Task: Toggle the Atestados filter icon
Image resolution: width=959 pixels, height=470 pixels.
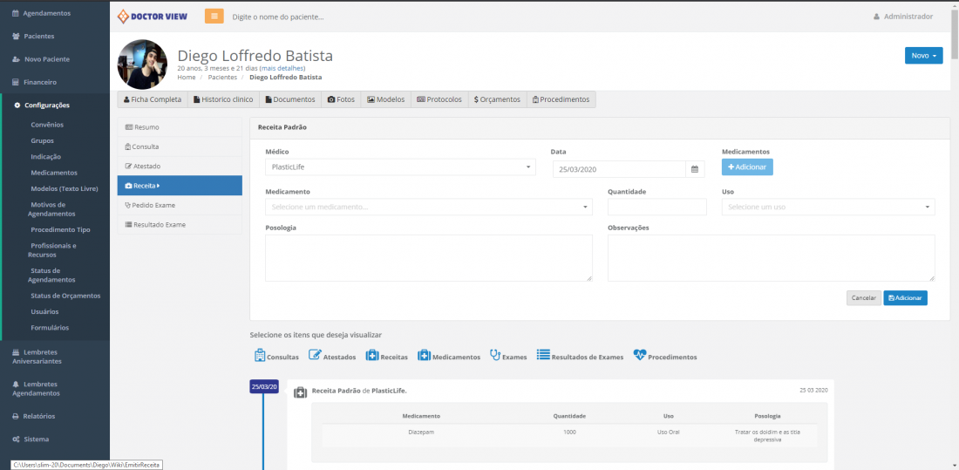Action: pos(315,356)
